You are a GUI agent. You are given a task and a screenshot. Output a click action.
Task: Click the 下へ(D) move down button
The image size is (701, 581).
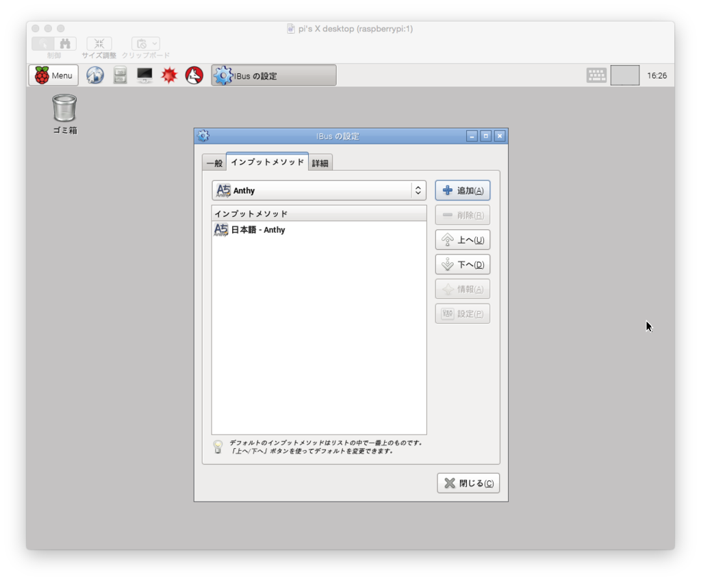[x=463, y=265]
